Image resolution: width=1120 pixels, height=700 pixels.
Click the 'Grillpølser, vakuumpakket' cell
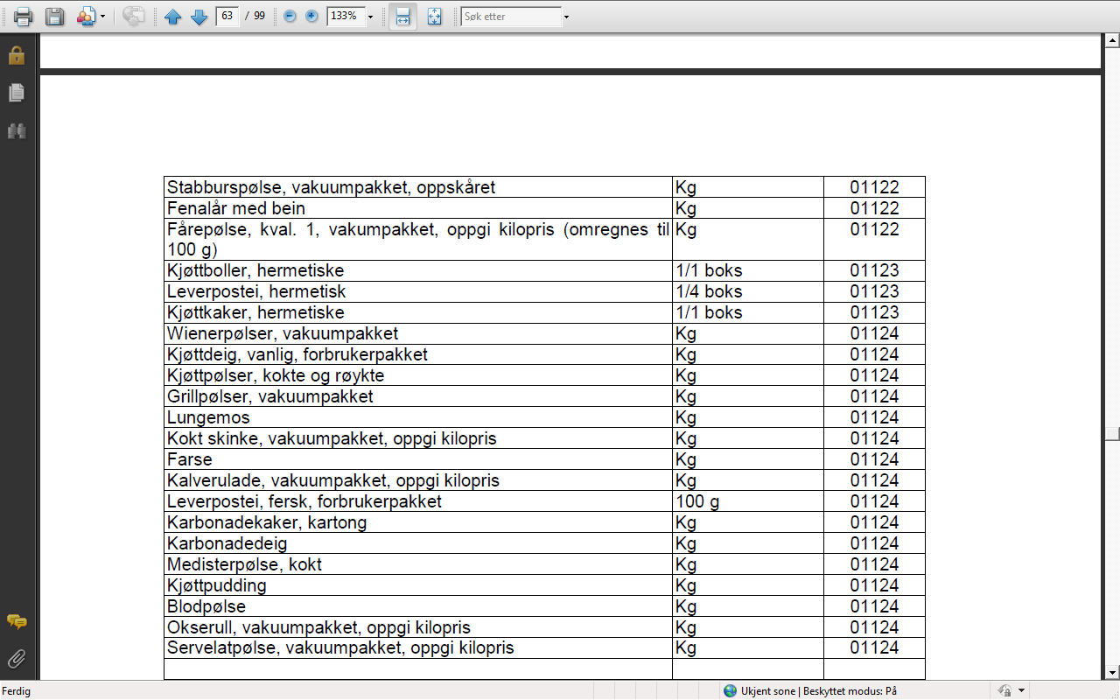pos(418,396)
